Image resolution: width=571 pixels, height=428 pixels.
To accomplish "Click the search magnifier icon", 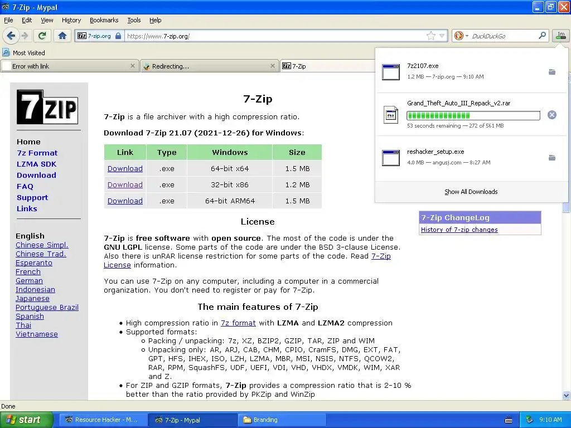I will pos(542,35).
